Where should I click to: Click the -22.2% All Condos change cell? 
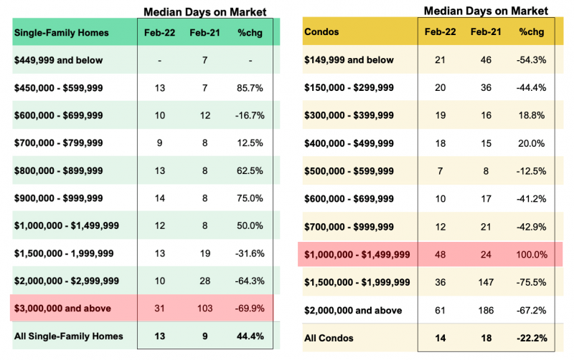point(532,338)
